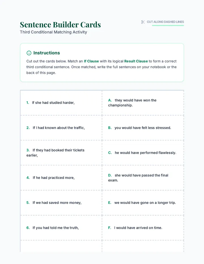This screenshot has height=264, width=204.
Task: Click the 'Cut along dashed lines' label
Action: pos(165,22)
